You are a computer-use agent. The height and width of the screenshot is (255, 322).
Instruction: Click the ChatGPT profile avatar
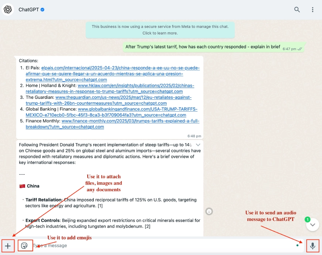click(8, 10)
